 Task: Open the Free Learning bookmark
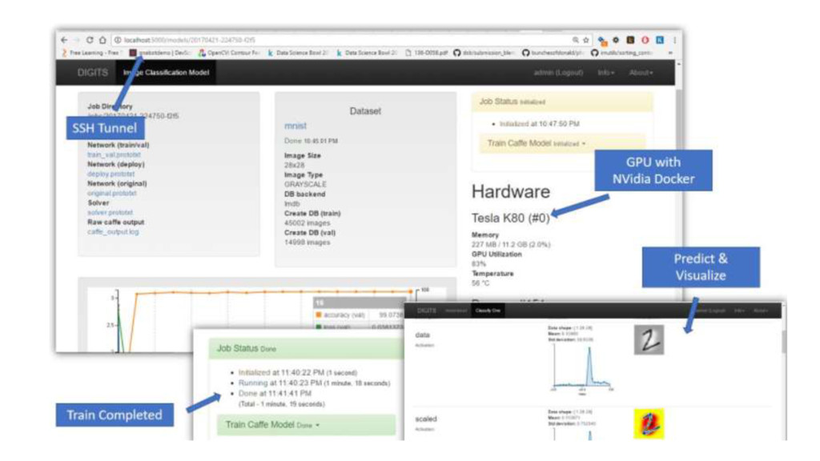(x=91, y=53)
